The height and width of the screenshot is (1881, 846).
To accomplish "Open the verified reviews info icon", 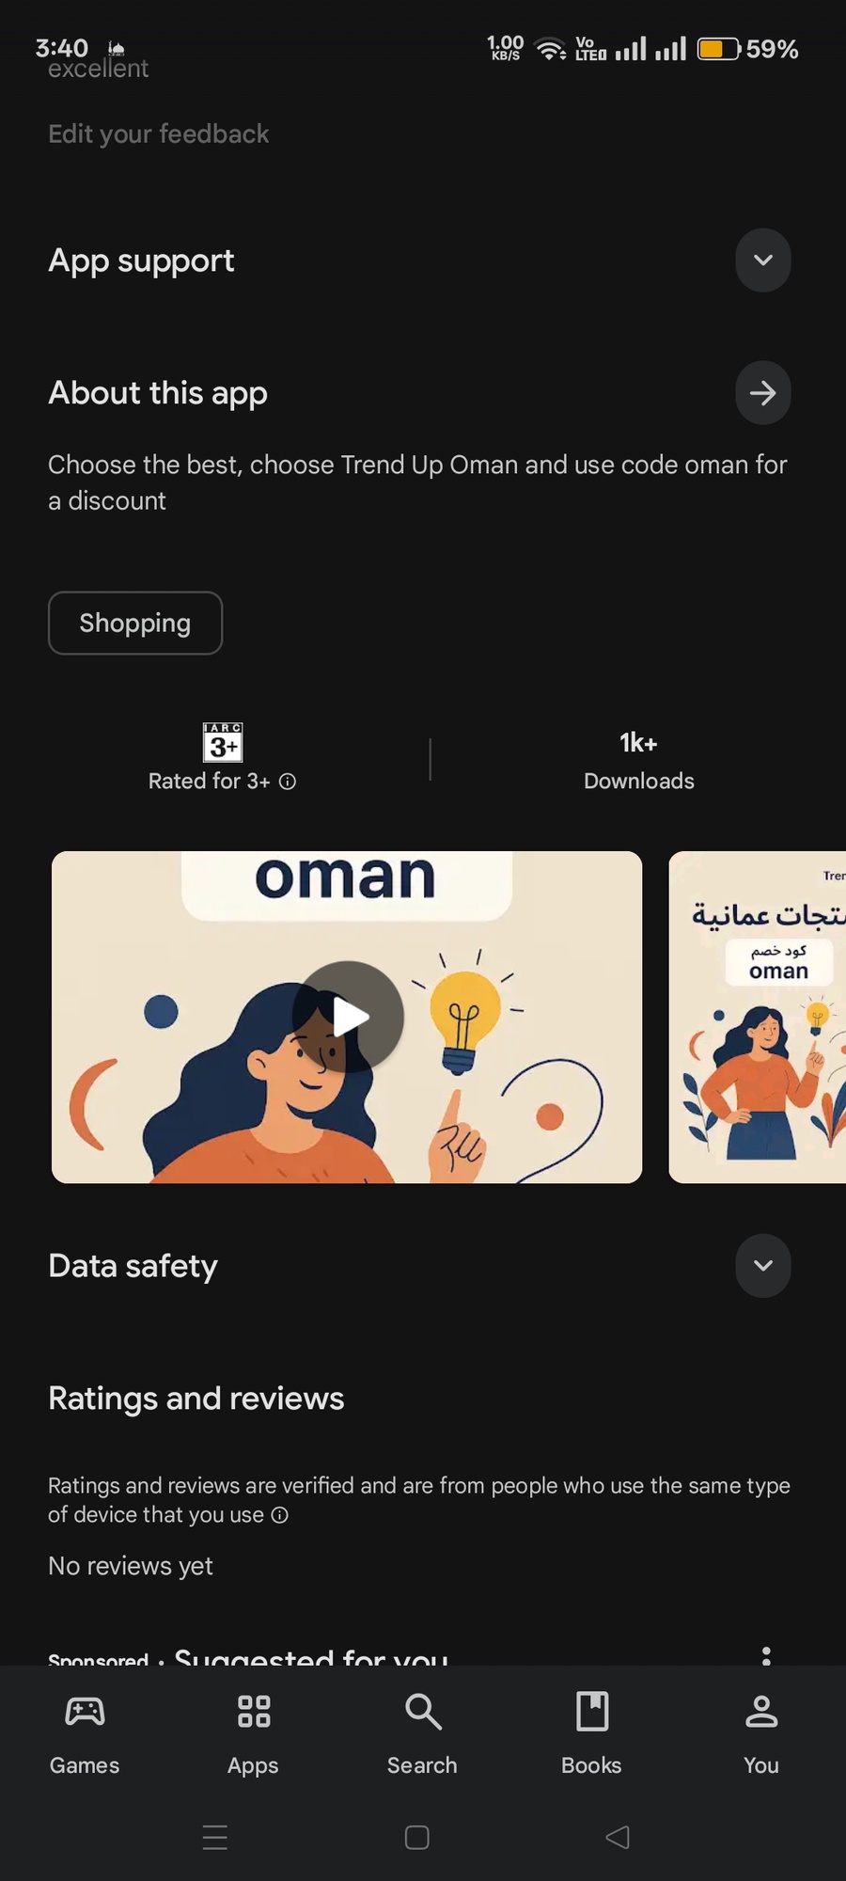I will point(279,1515).
